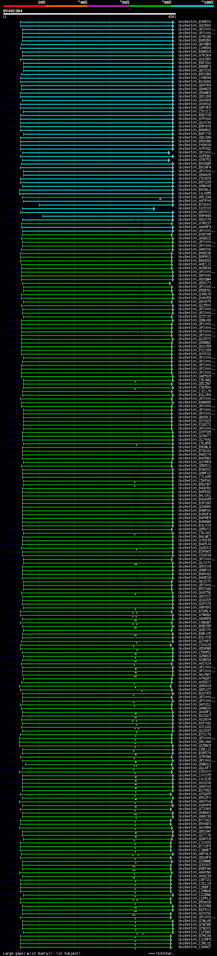Image resolution: width=217 pixels, height=956 pixels.
Task: Click UniRef100_A9FM93 label
Action: (194, 607)
